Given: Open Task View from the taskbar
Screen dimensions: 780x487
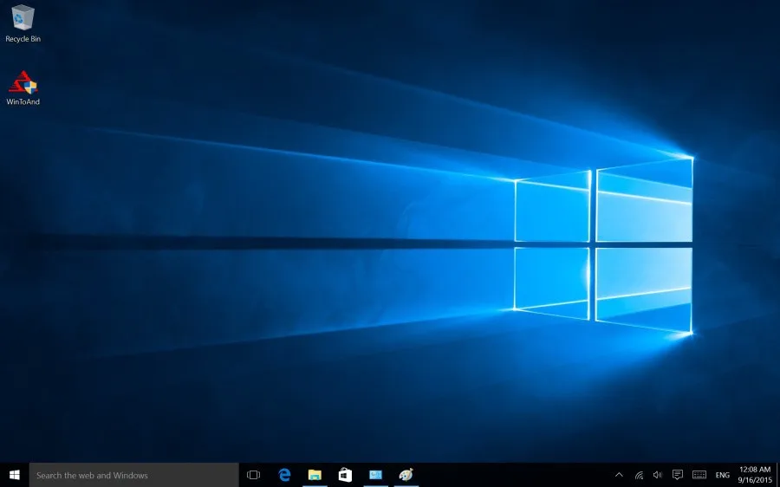Looking at the screenshot, I should [253, 475].
